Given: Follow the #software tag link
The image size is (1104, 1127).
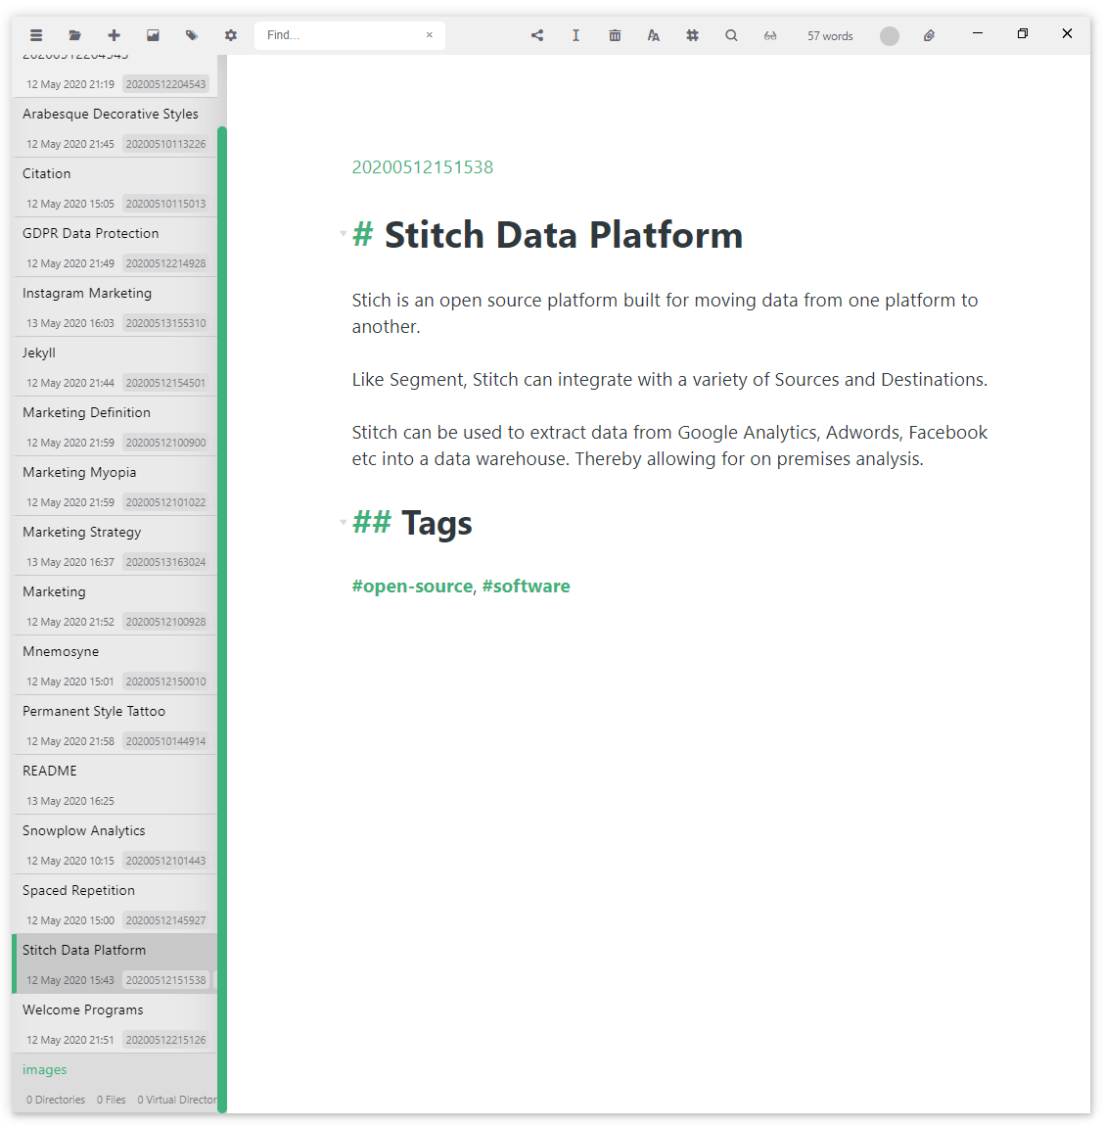Looking at the screenshot, I should tap(526, 587).
